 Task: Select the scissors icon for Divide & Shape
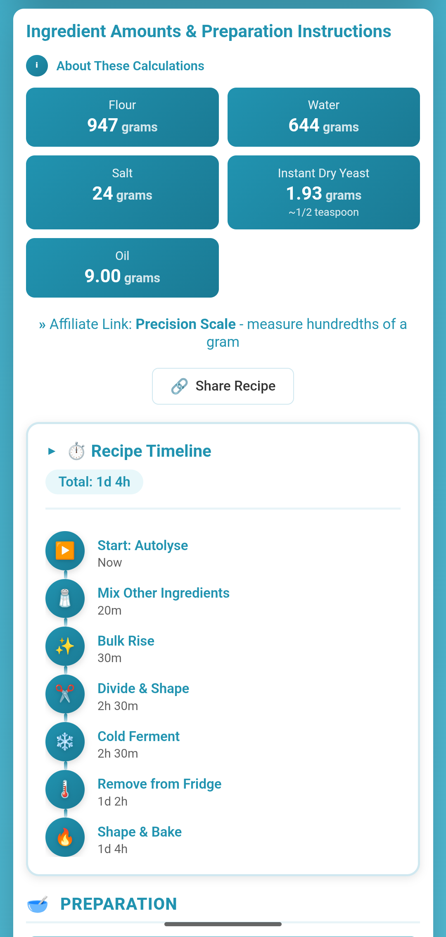(x=65, y=694)
